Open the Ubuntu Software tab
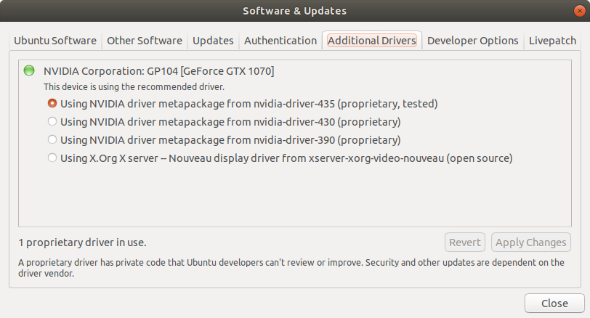 pyautogui.click(x=56, y=41)
